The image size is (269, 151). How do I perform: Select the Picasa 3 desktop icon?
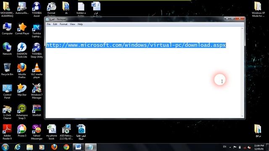coord(22,130)
